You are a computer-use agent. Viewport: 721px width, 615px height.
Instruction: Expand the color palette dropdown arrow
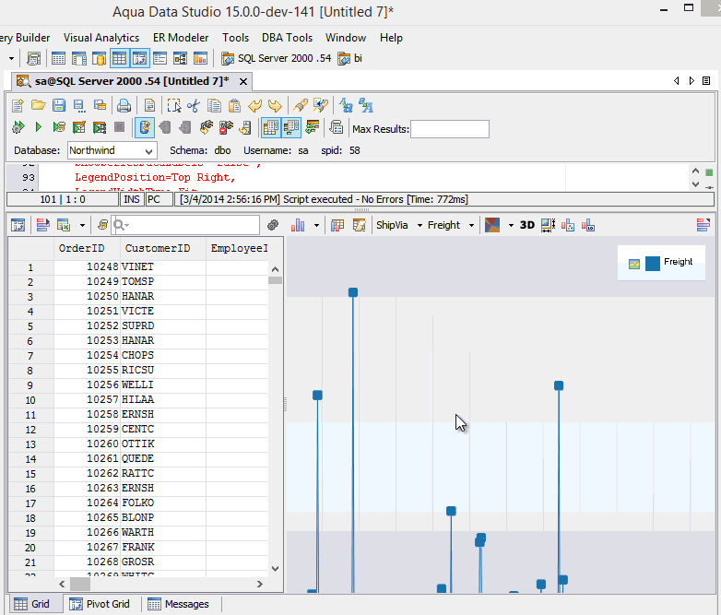[x=511, y=225]
